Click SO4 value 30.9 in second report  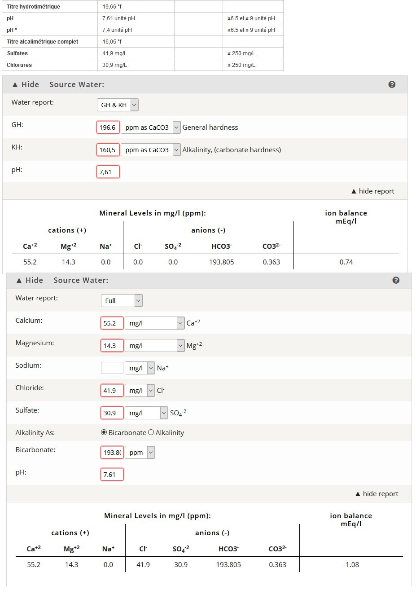click(181, 564)
